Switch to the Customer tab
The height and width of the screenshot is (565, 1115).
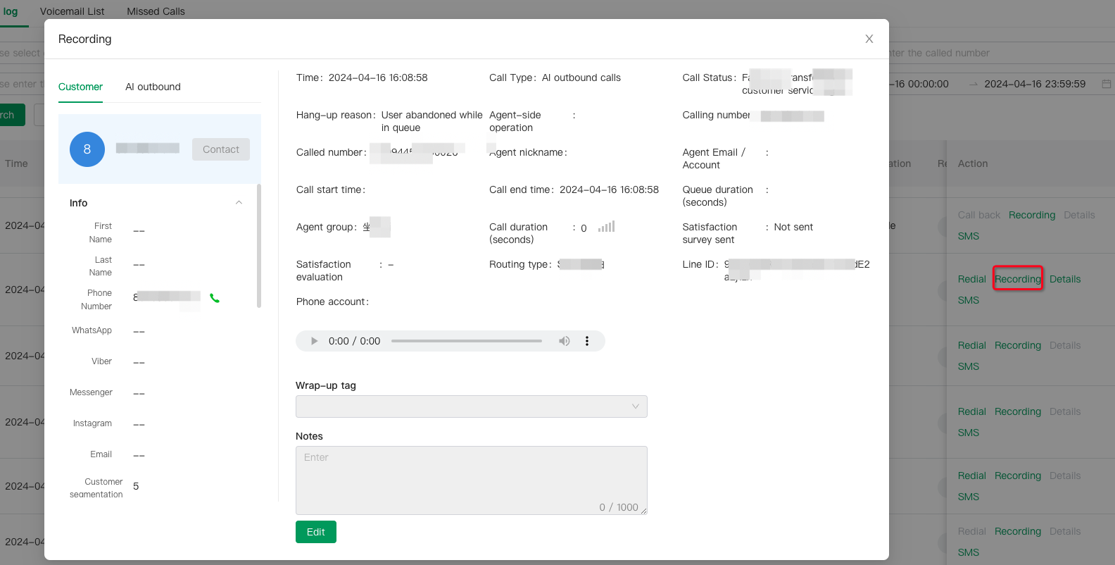click(x=80, y=87)
